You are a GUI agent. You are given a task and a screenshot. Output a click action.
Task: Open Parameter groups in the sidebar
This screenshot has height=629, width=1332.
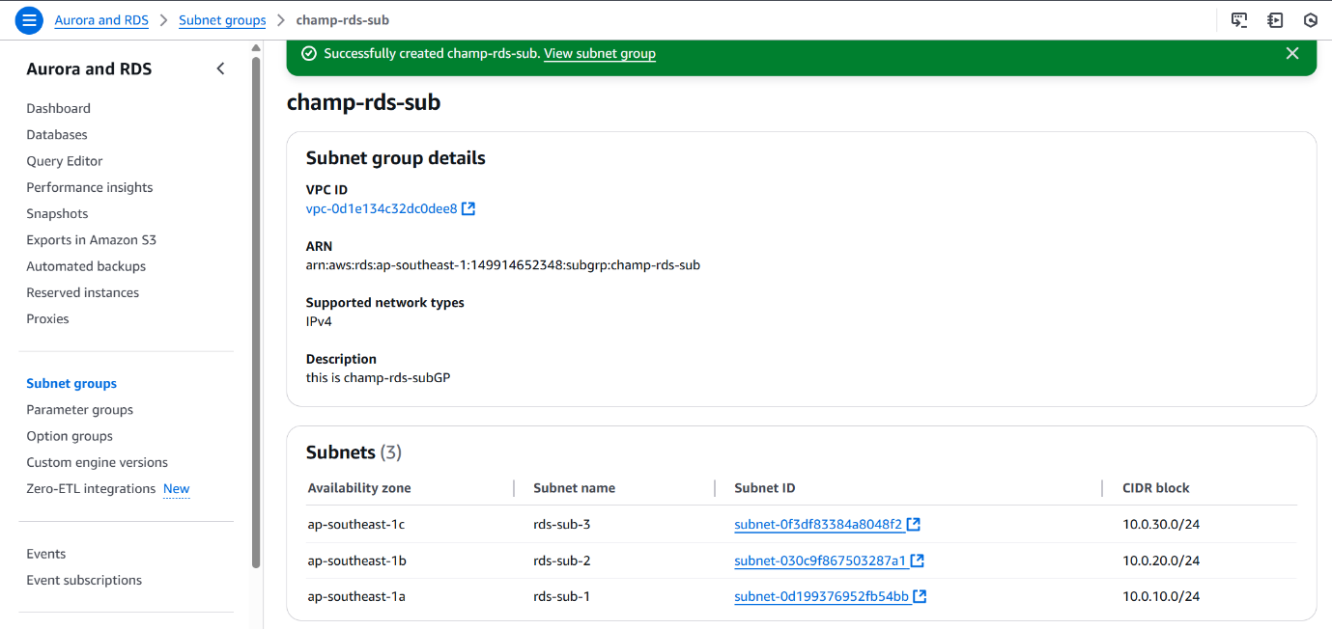pos(80,410)
